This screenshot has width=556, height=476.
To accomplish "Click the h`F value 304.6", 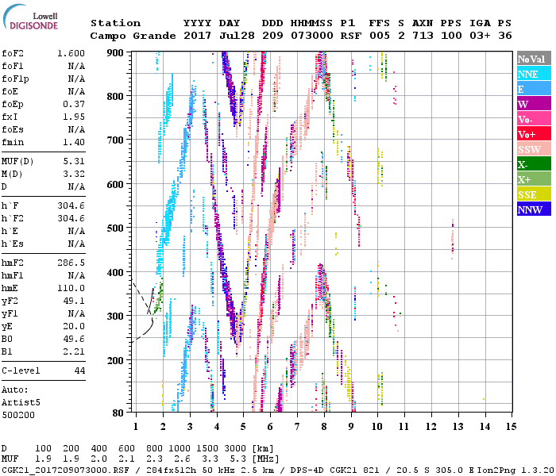I will 71,205.
